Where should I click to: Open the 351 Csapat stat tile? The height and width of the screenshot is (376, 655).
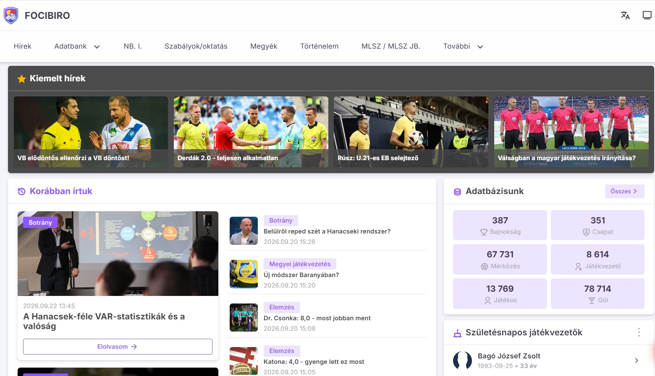coord(597,225)
